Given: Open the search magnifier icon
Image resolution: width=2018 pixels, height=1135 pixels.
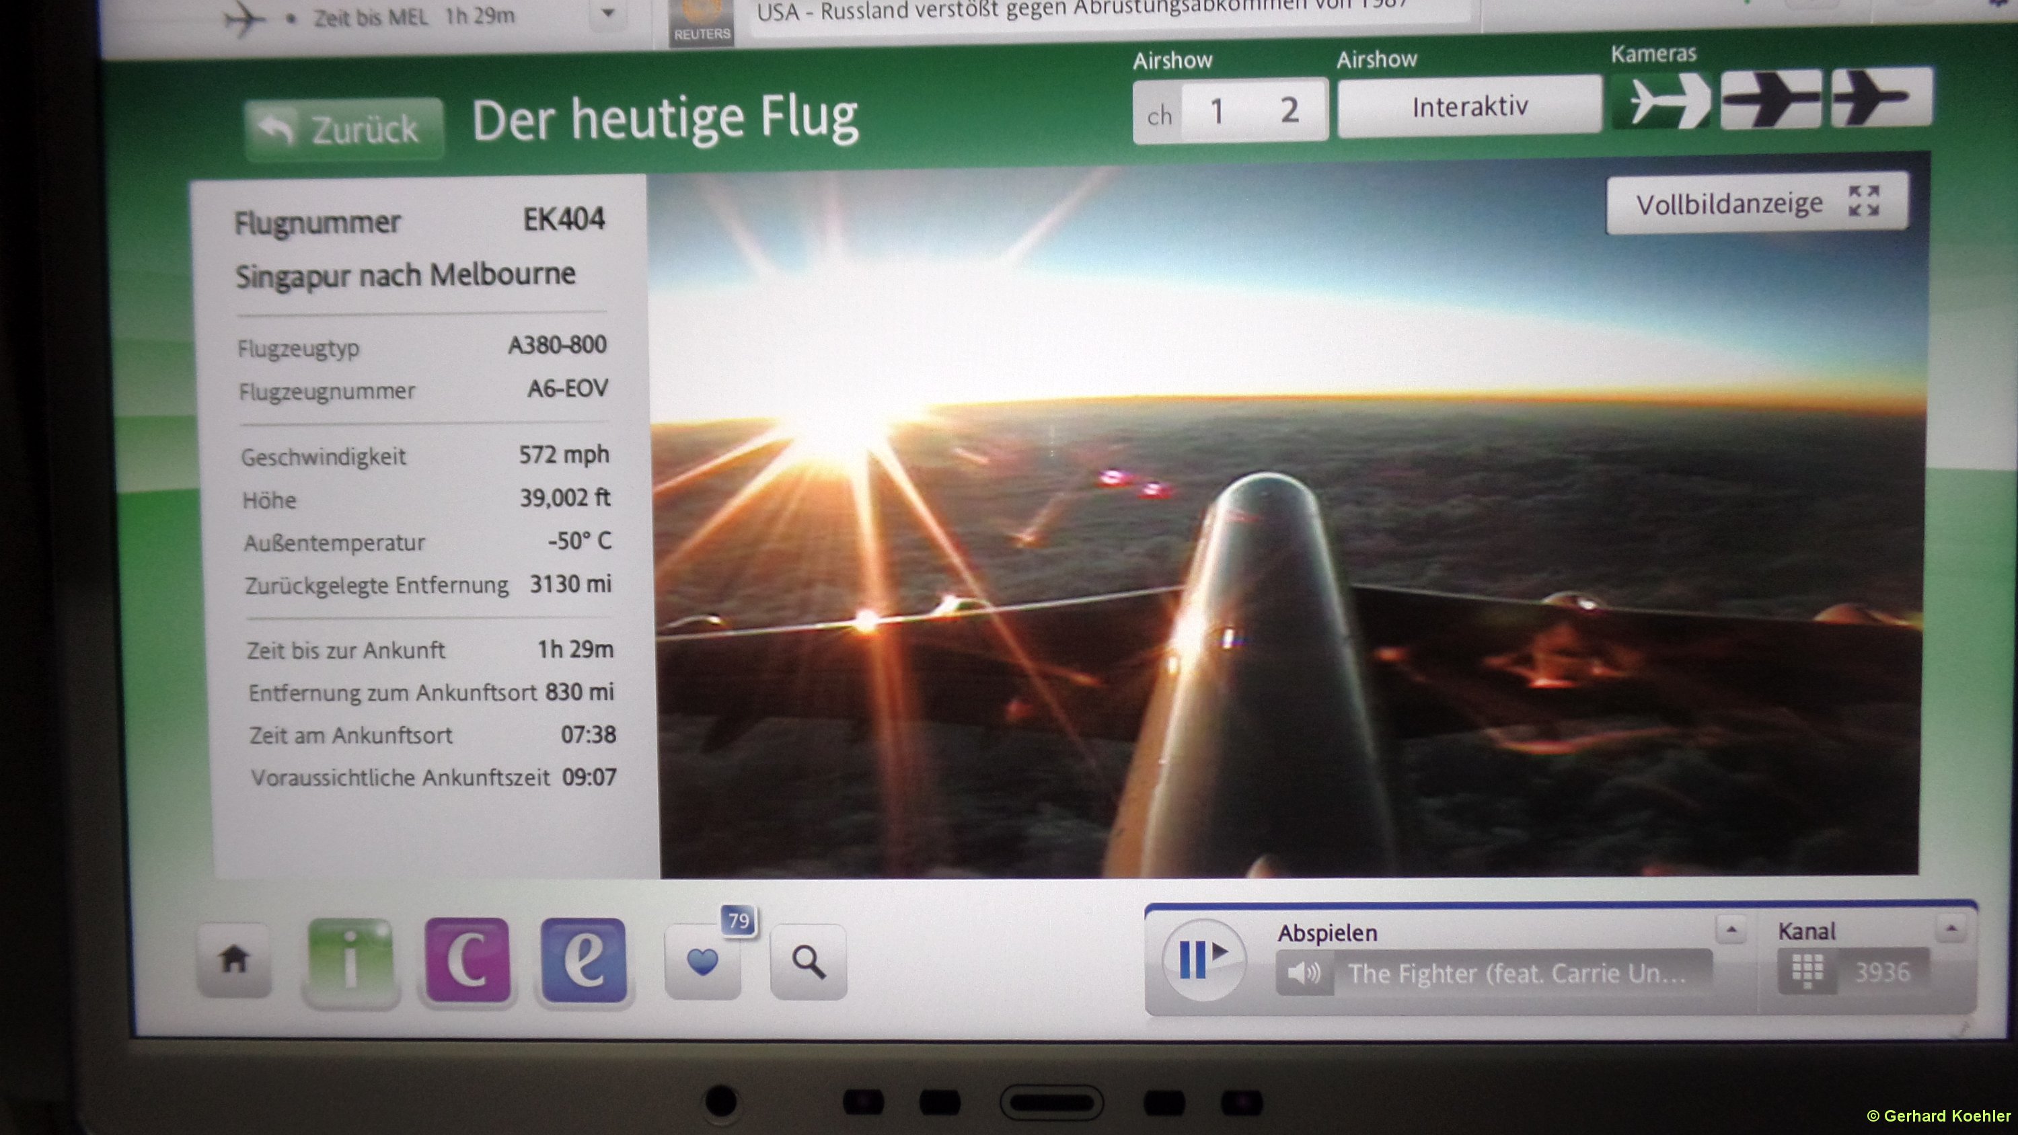Looking at the screenshot, I should [x=809, y=962].
